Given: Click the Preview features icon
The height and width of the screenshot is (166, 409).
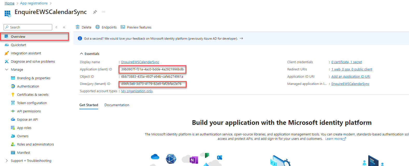Looking at the screenshot, I should (x=123, y=27).
